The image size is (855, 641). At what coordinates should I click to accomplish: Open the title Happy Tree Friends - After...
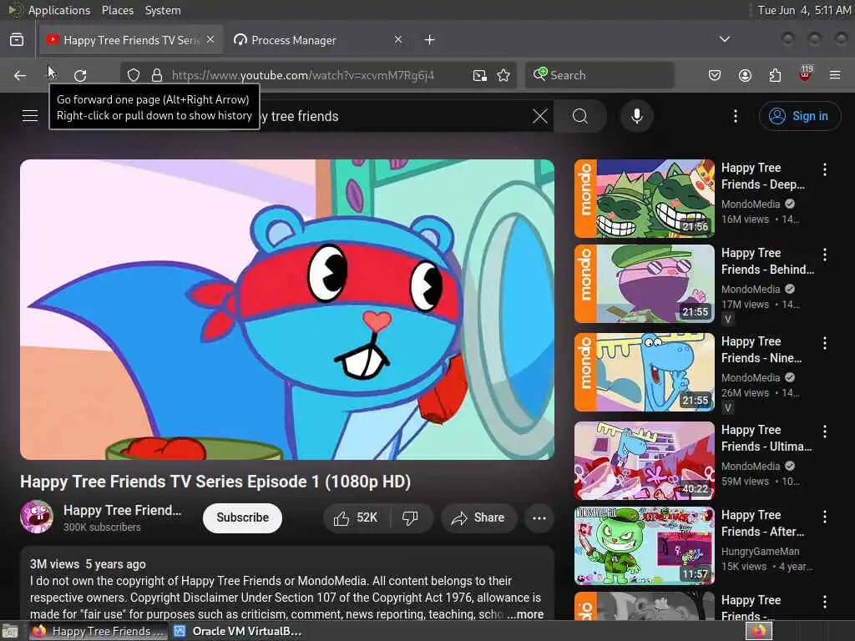[763, 523]
